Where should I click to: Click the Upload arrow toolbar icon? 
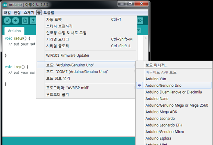15,21
